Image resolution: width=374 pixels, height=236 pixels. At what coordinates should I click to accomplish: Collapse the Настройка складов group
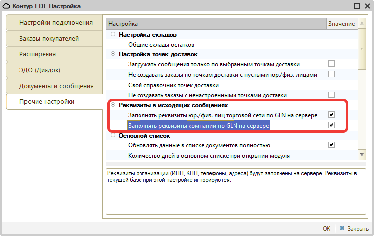tap(113, 34)
